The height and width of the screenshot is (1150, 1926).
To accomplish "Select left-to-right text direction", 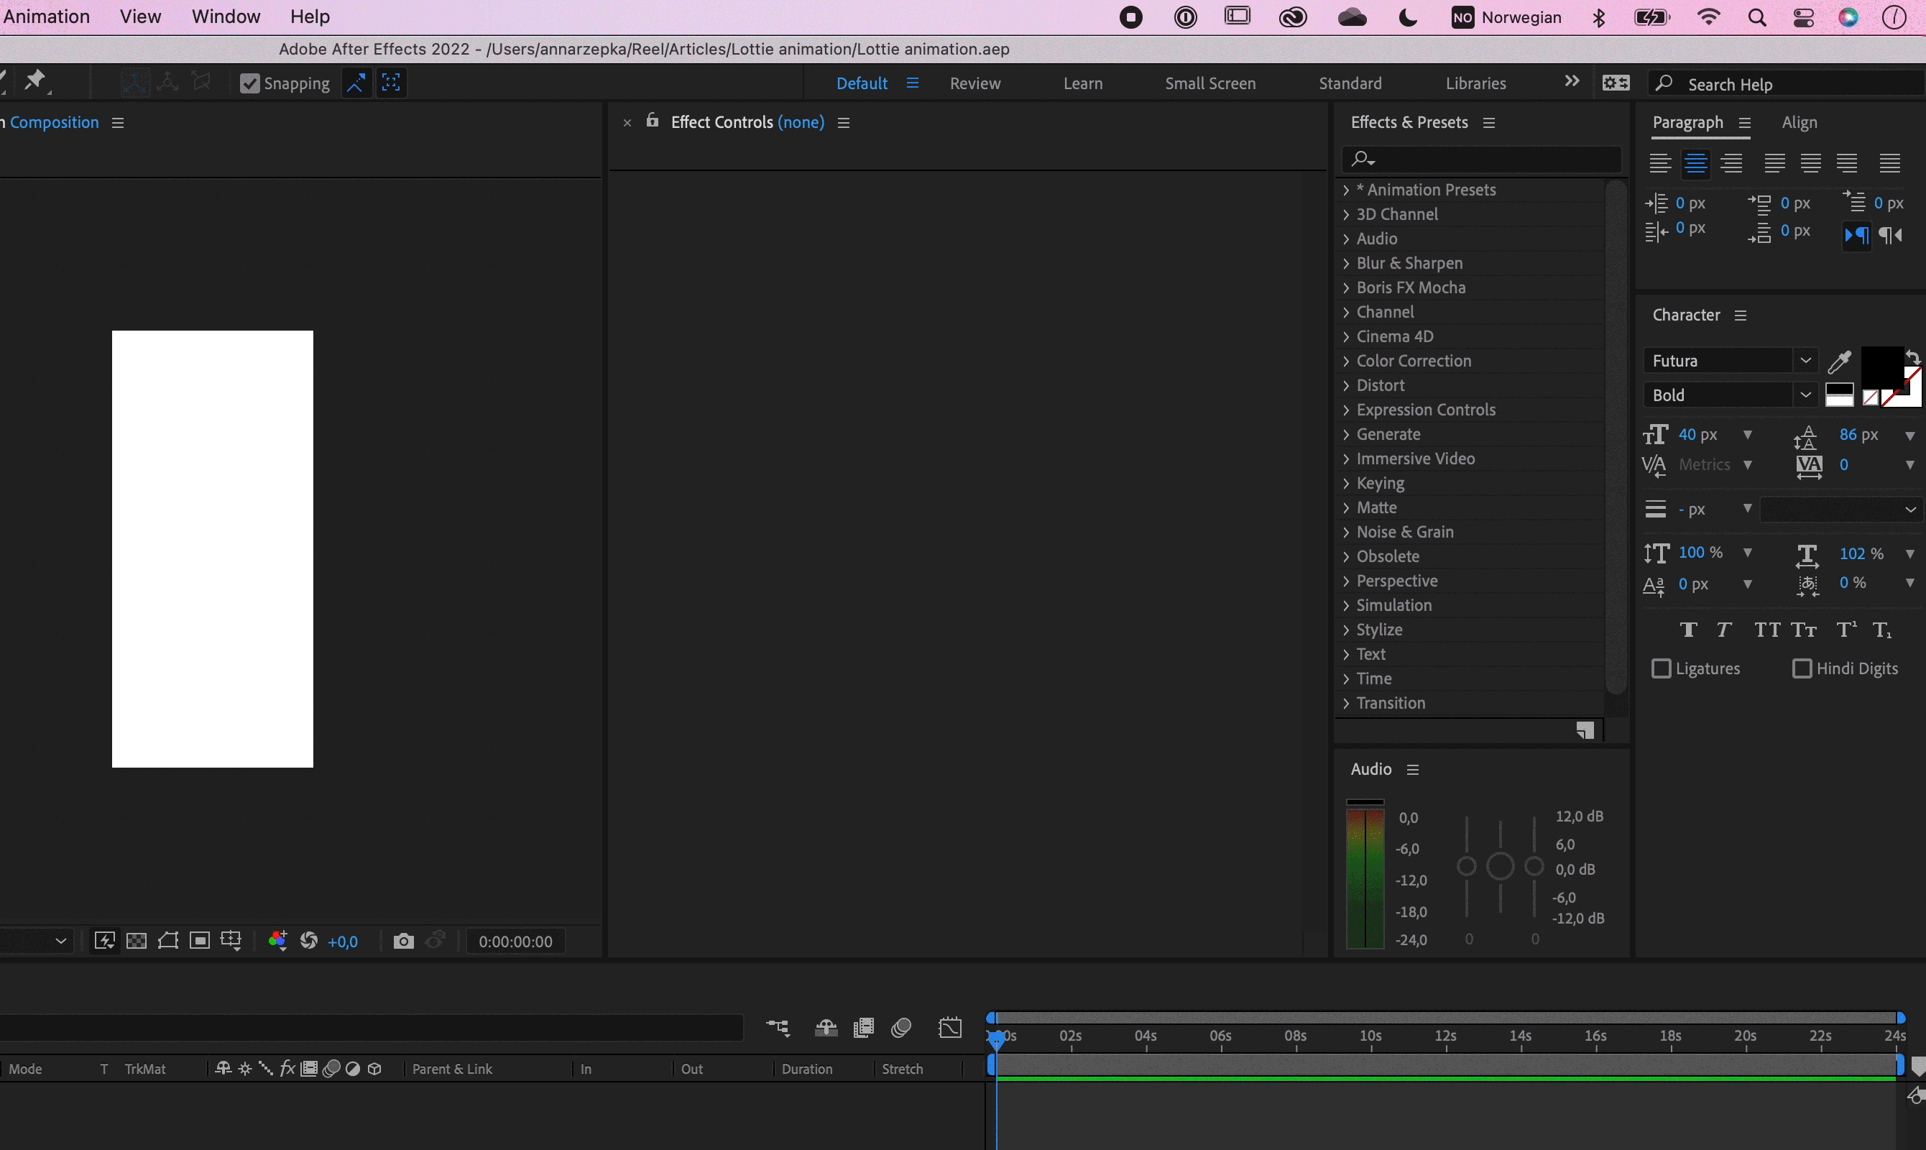I will tap(1857, 235).
